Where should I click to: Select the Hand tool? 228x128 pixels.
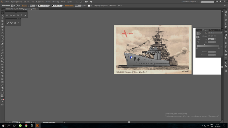coord(2,88)
